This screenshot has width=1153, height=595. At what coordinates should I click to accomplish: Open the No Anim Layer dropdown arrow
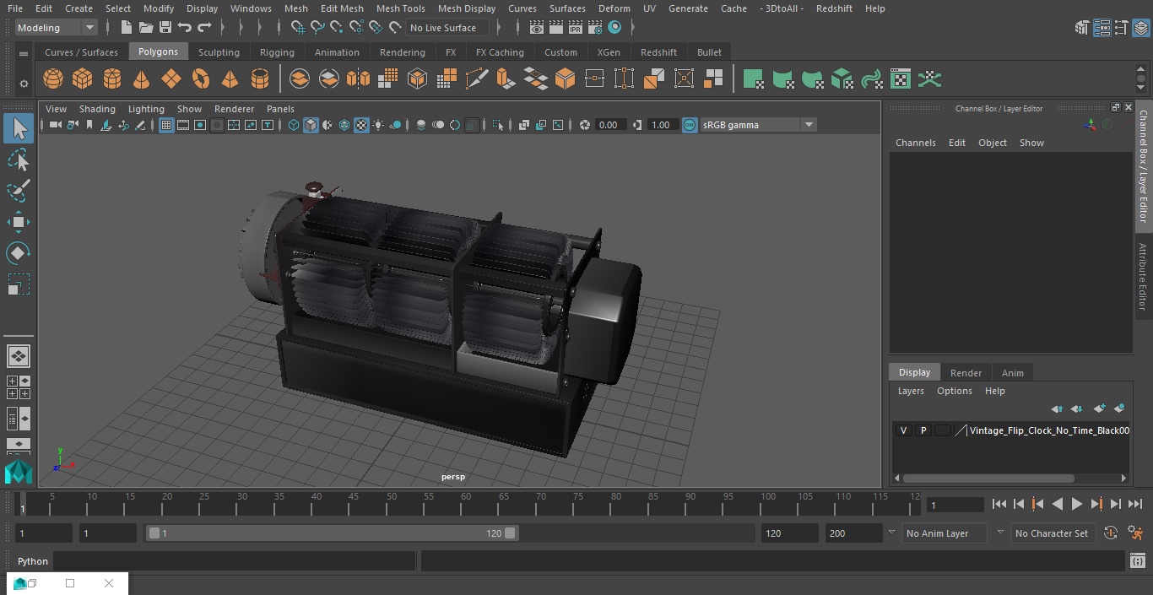click(891, 533)
